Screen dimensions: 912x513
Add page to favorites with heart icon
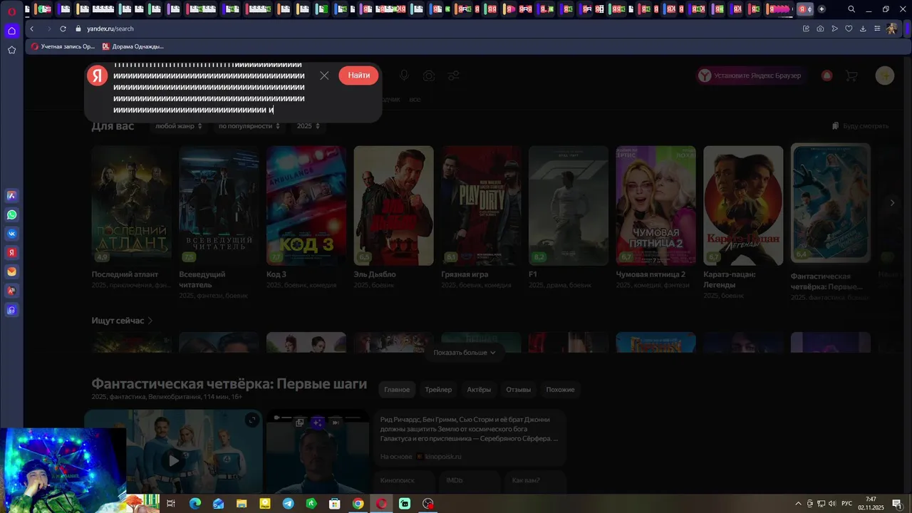[849, 28]
